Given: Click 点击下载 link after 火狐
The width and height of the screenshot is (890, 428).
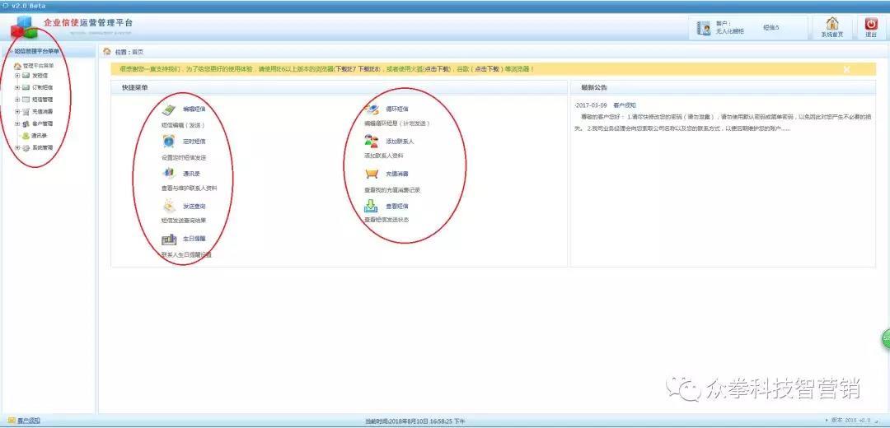Looking at the screenshot, I should [x=437, y=69].
